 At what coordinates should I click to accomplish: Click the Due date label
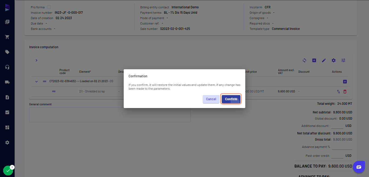[x=37, y=23]
